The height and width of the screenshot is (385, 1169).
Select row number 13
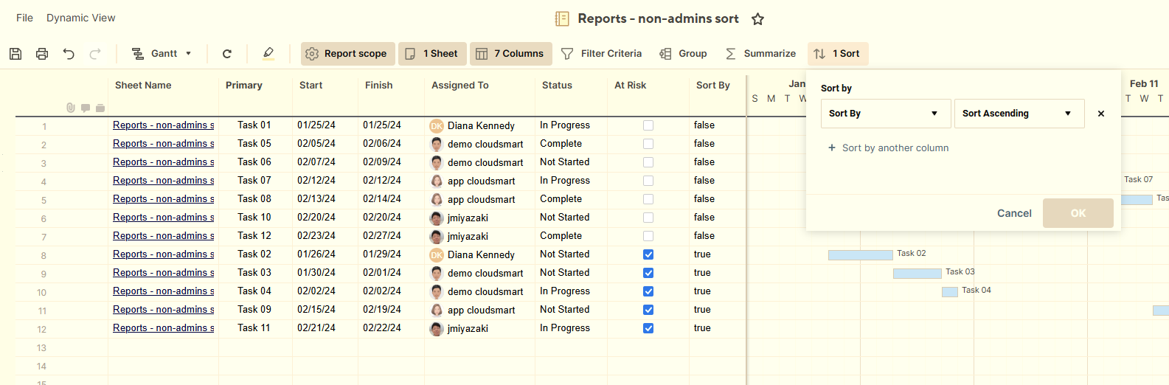[41, 348]
